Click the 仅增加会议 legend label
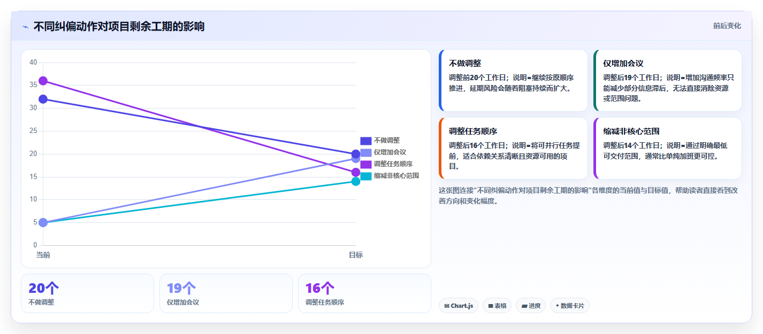The image size is (763, 334). pos(390,152)
